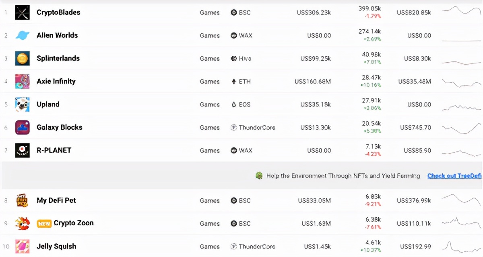The image size is (483, 257).
Task: Click the Crypto Zoon monster icon
Action: point(22,223)
